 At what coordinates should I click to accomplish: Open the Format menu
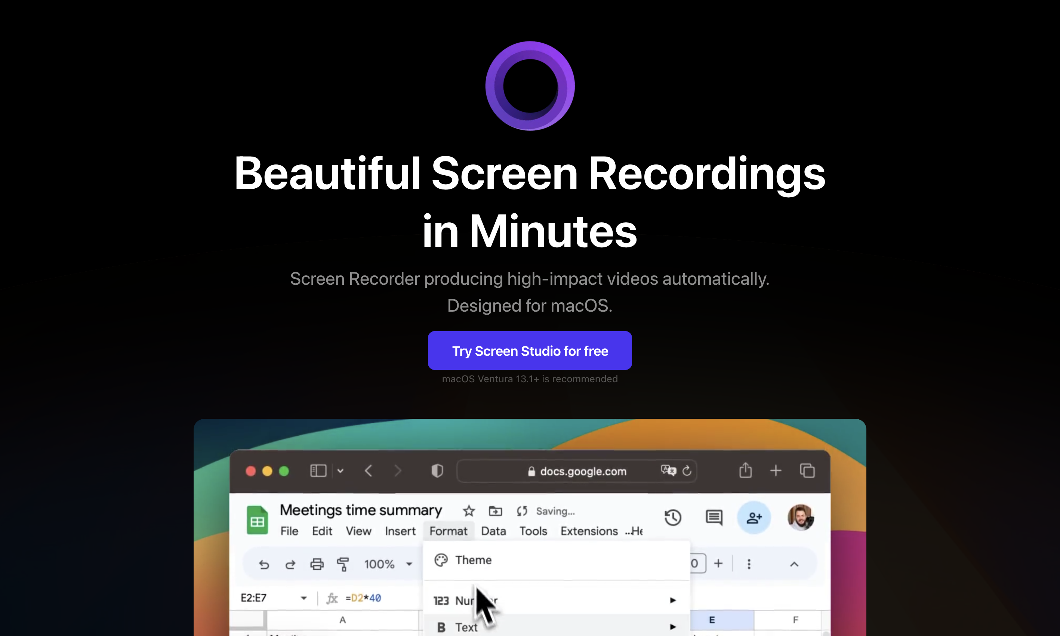point(448,531)
